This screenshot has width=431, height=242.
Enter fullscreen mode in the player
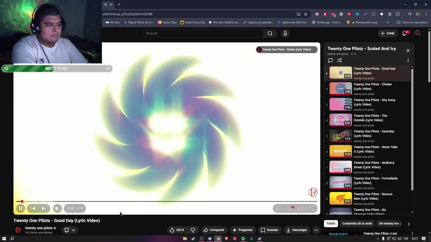(311, 208)
